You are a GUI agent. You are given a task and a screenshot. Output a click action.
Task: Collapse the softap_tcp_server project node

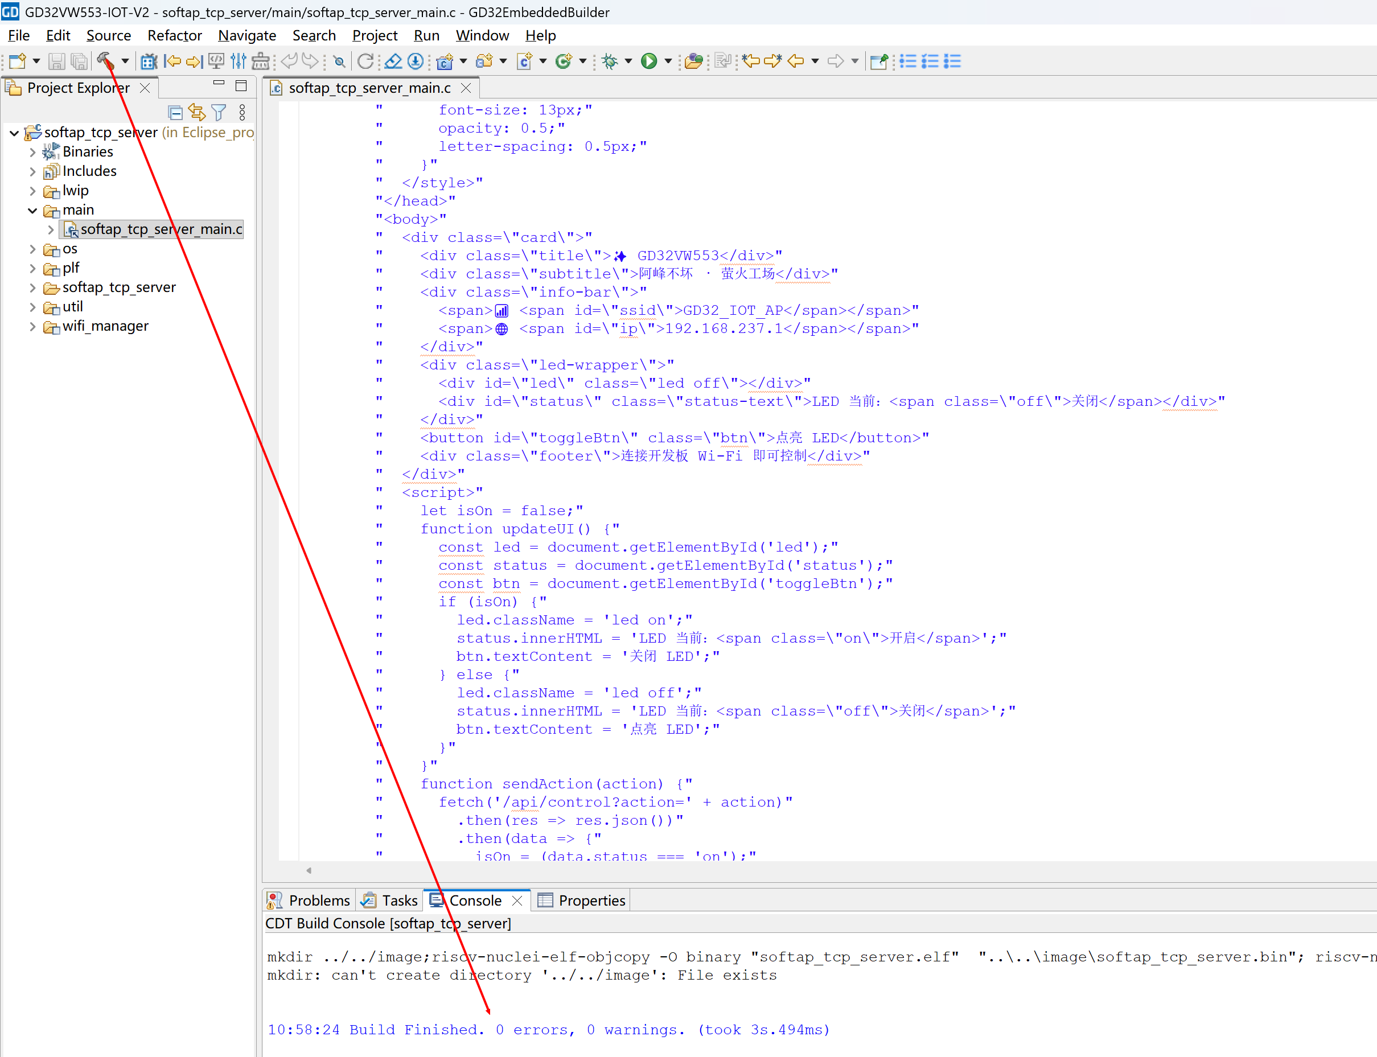coord(14,133)
